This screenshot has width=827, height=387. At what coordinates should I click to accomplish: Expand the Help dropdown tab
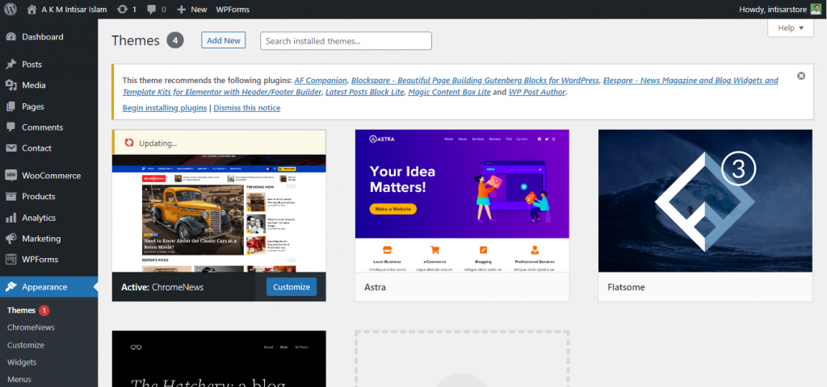[x=790, y=28]
